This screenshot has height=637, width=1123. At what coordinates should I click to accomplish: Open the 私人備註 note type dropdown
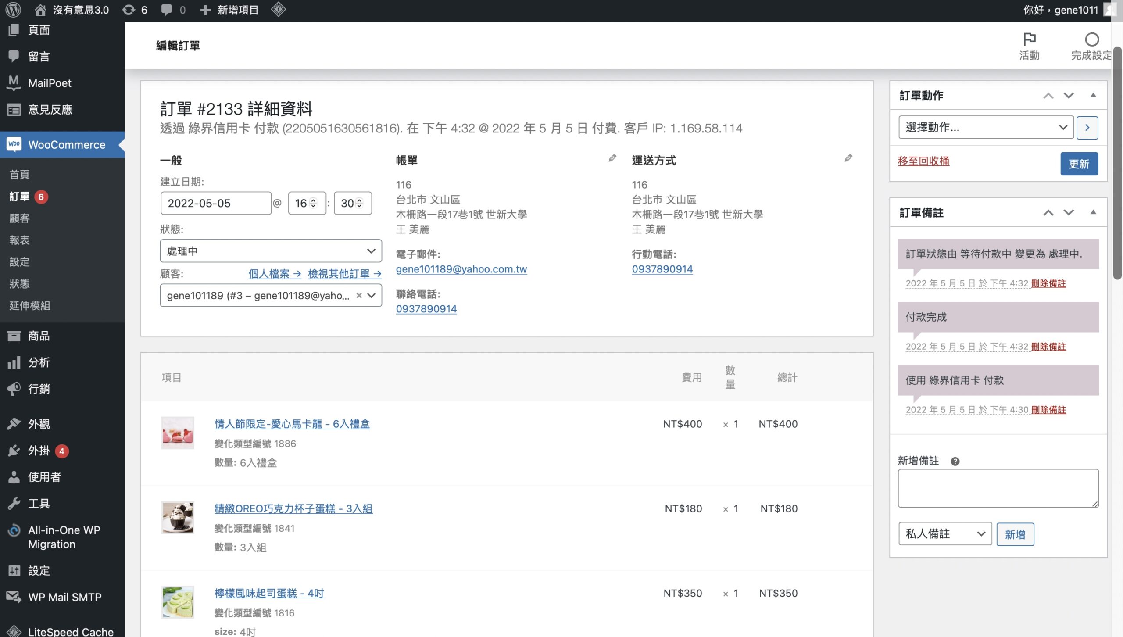tap(945, 534)
